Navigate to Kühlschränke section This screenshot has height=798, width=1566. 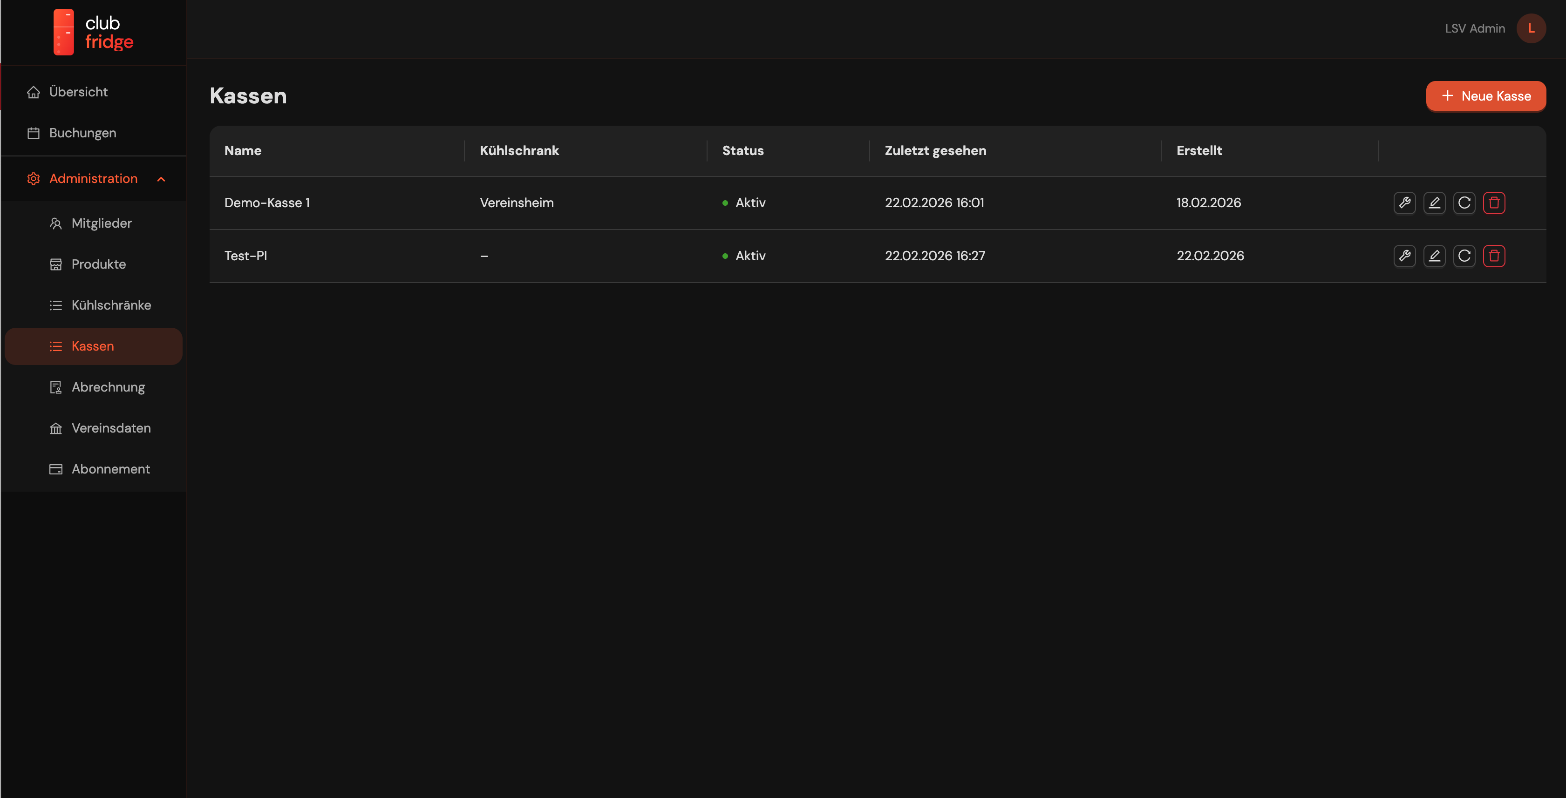[x=111, y=305]
